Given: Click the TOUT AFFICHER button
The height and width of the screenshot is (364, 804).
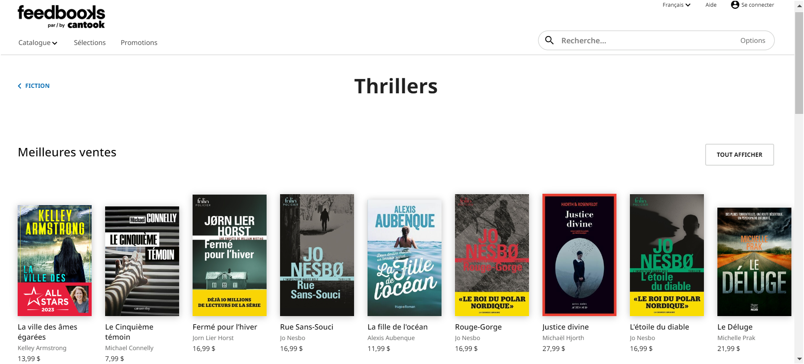Looking at the screenshot, I should [x=739, y=155].
